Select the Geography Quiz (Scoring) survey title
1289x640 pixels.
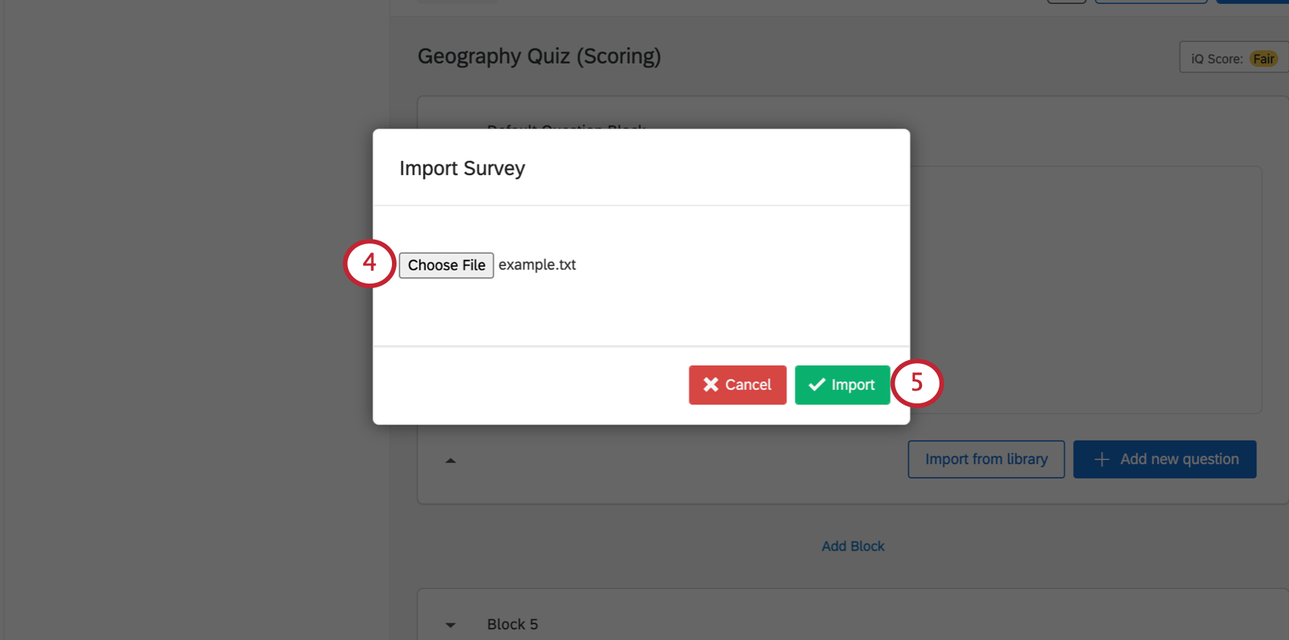(539, 56)
